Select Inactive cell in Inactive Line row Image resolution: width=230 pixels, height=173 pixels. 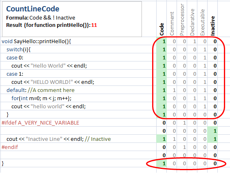point(212,139)
